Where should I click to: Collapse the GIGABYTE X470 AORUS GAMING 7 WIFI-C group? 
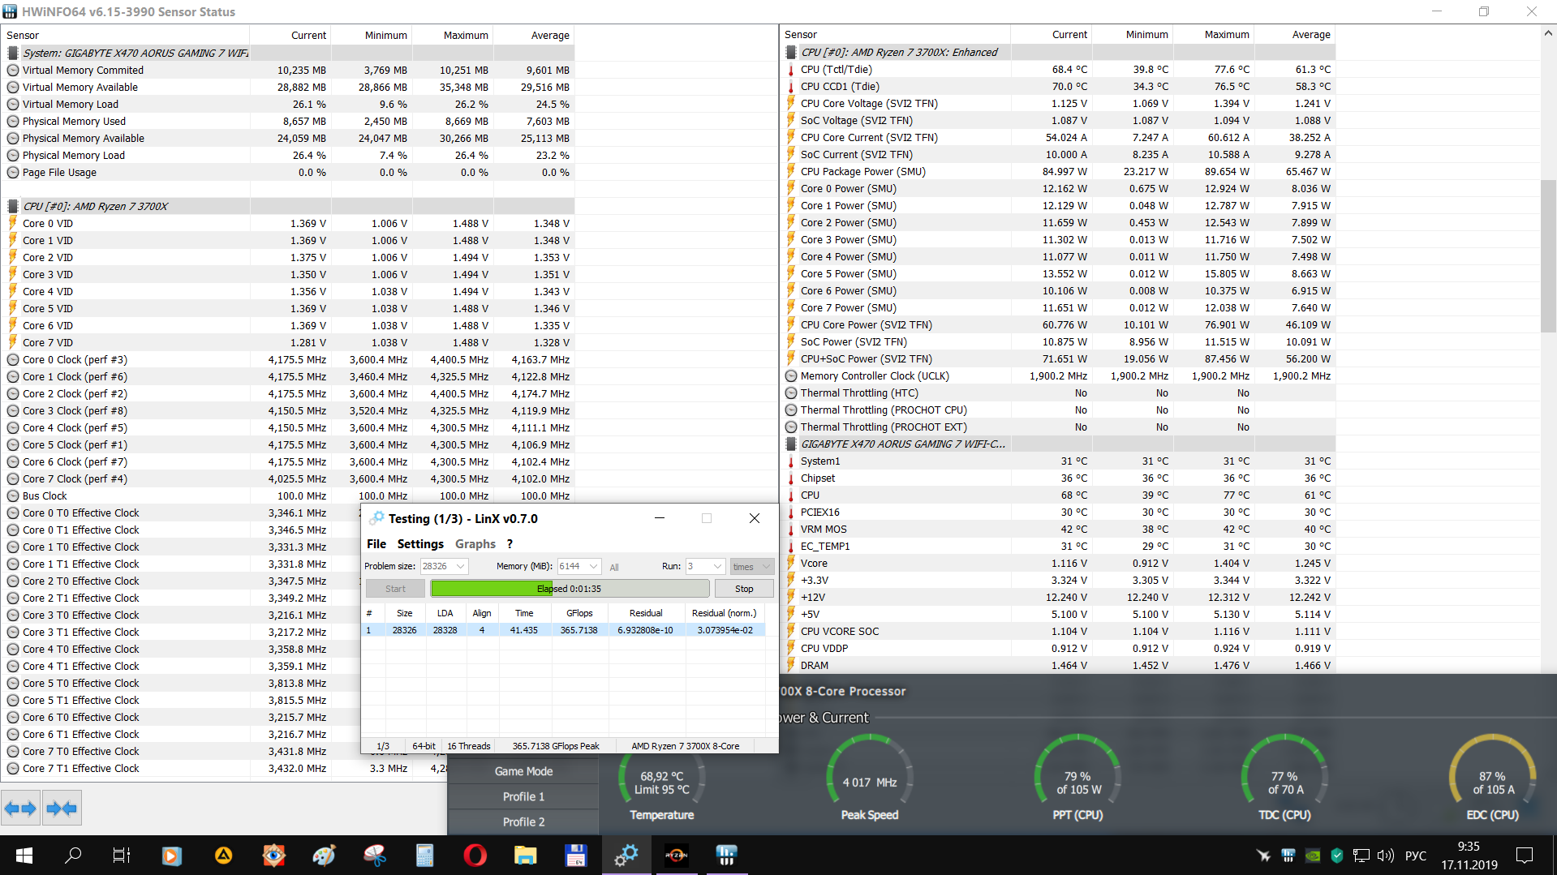pos(791,444)
